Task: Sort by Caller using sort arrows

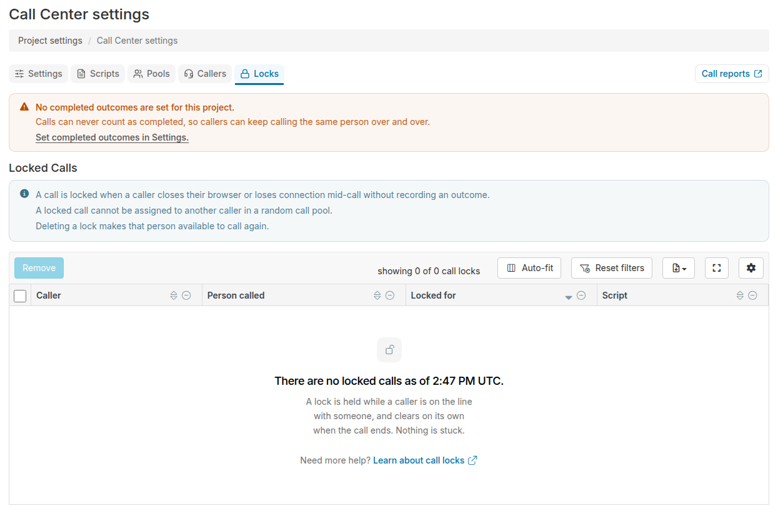Action: pos(174,295)
